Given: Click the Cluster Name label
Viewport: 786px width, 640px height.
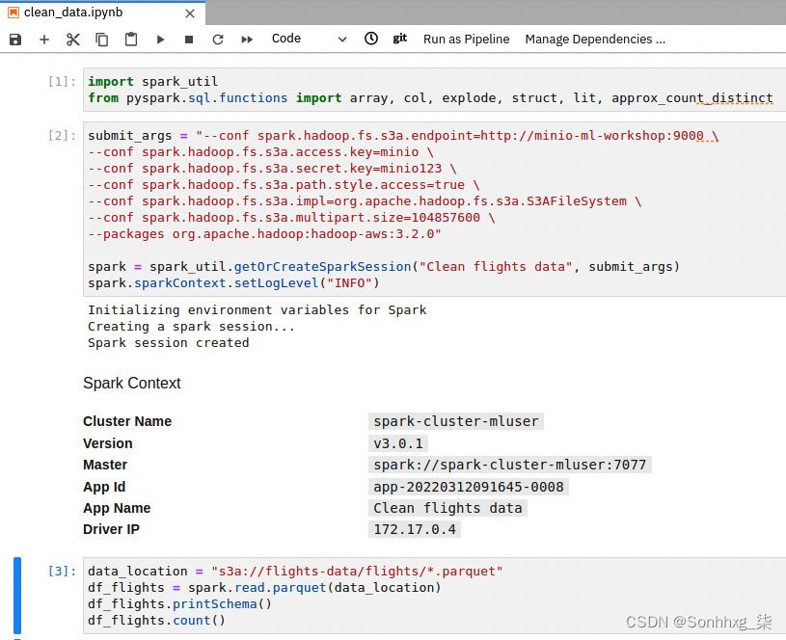Looking at the screenshot, I should click(x=127, y=421).
